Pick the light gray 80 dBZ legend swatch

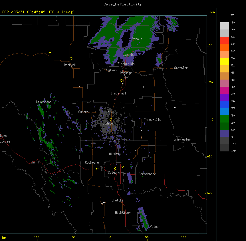pyautogui.click(x=224, y=26)
